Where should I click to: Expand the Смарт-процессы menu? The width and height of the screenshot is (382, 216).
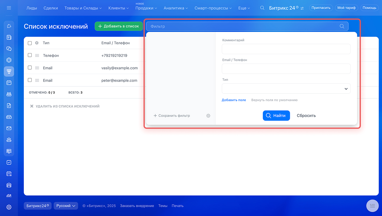(x=213, y=8)
